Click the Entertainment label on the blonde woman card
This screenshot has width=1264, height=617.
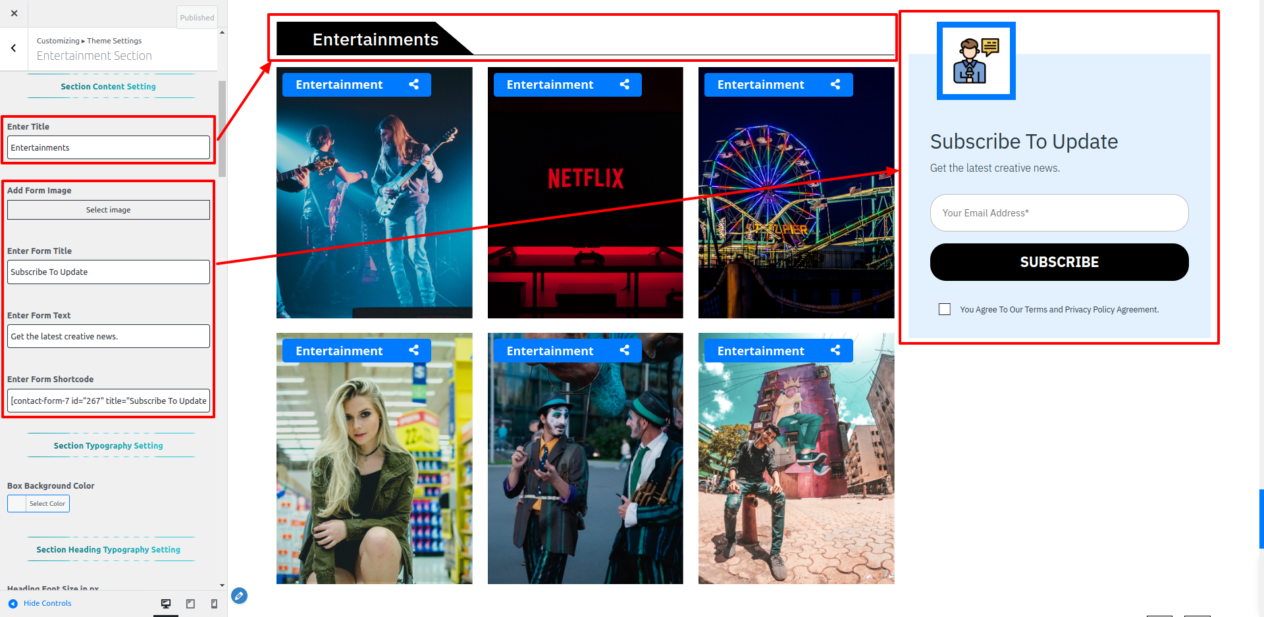(x=339, y=351)
